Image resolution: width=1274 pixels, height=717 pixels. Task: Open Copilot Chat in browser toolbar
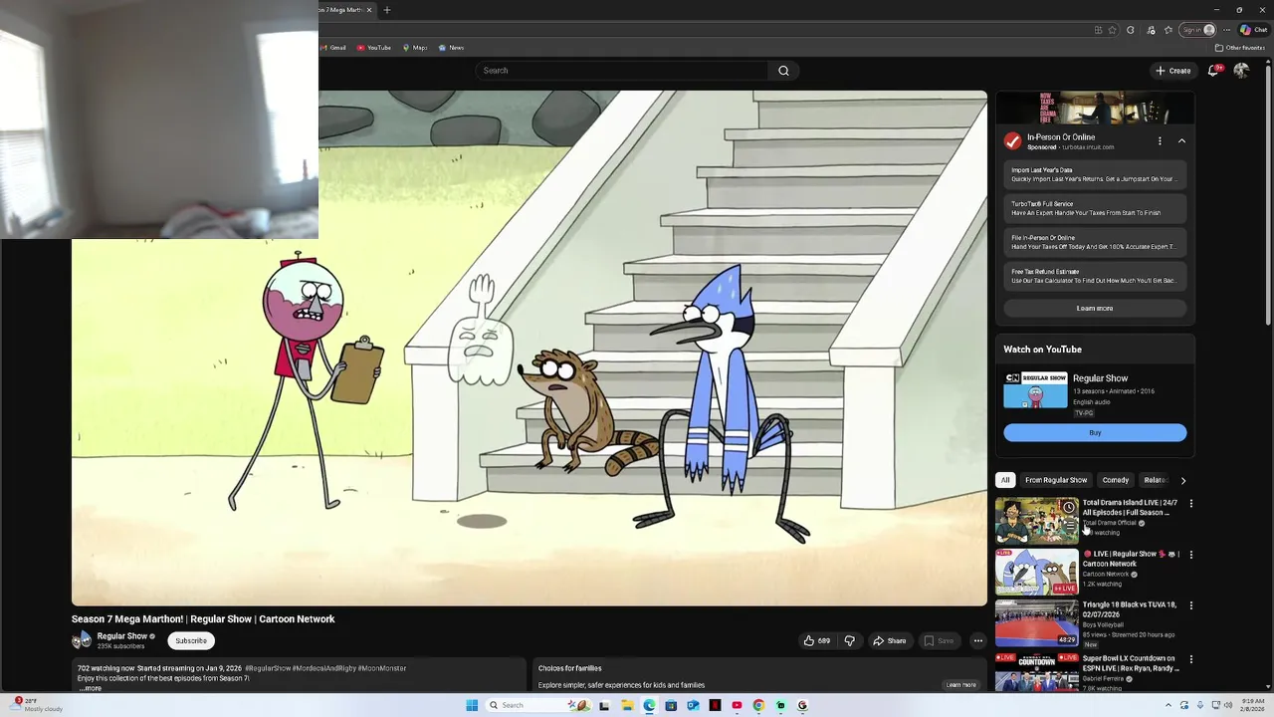tap(1253, 30)
